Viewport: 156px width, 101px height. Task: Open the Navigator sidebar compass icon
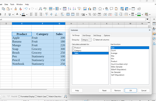[154, 38]
